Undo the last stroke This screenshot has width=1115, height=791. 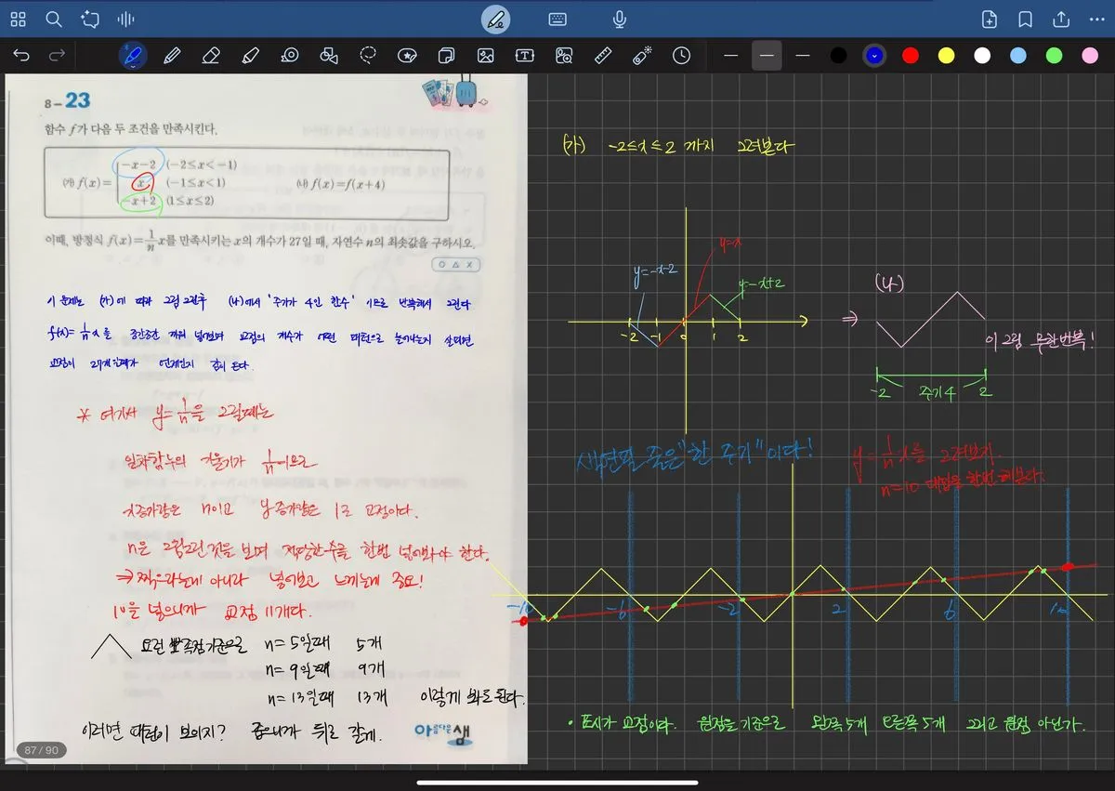tap(21, 56)
